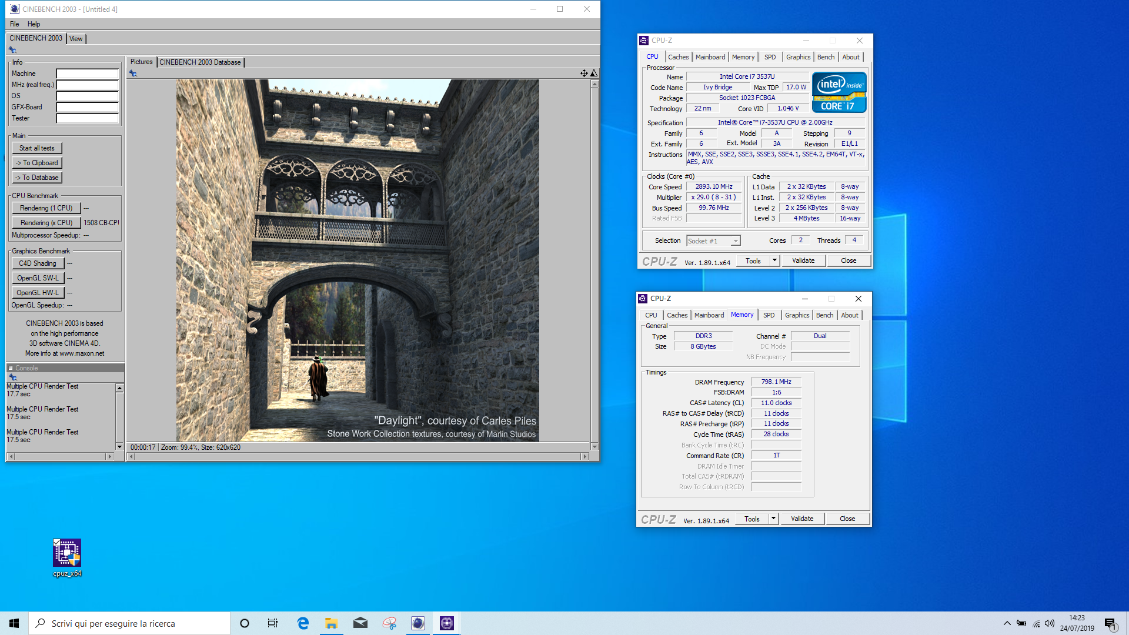Viewport: 1129px width, 635px height.
Task: Click the battery icon in the system tray
Action: click(1021, 623)
